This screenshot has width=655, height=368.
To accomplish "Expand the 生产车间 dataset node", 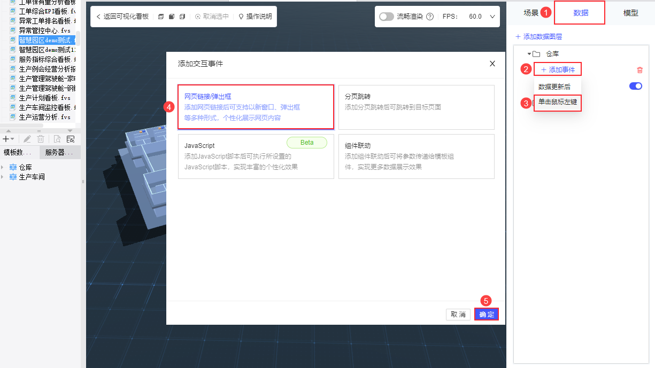I will pos(3,177).
